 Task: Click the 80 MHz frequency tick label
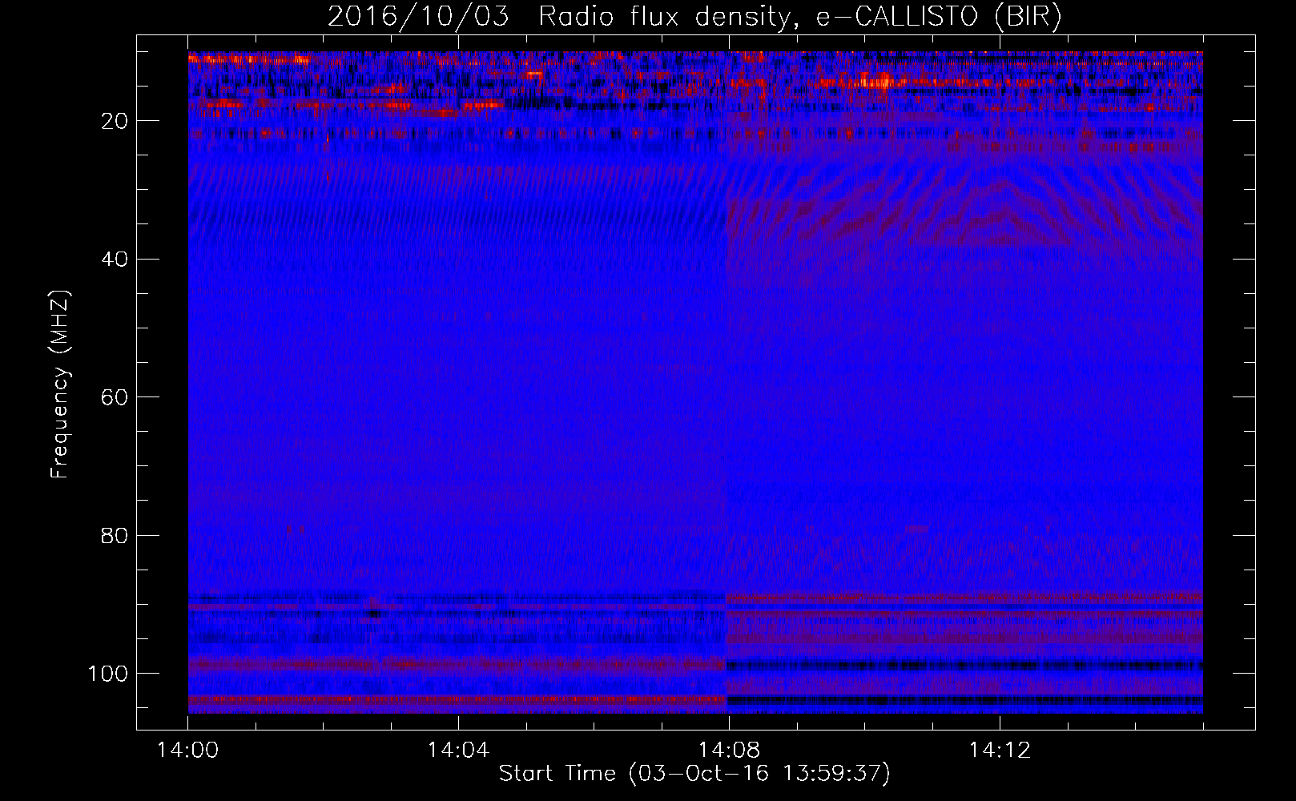[x=115, y=535]
